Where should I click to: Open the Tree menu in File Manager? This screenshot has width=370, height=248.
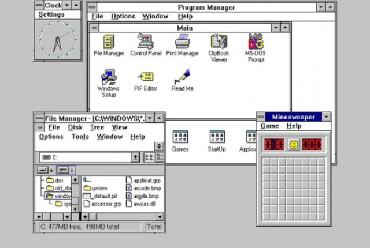click(x=97, y=127)
